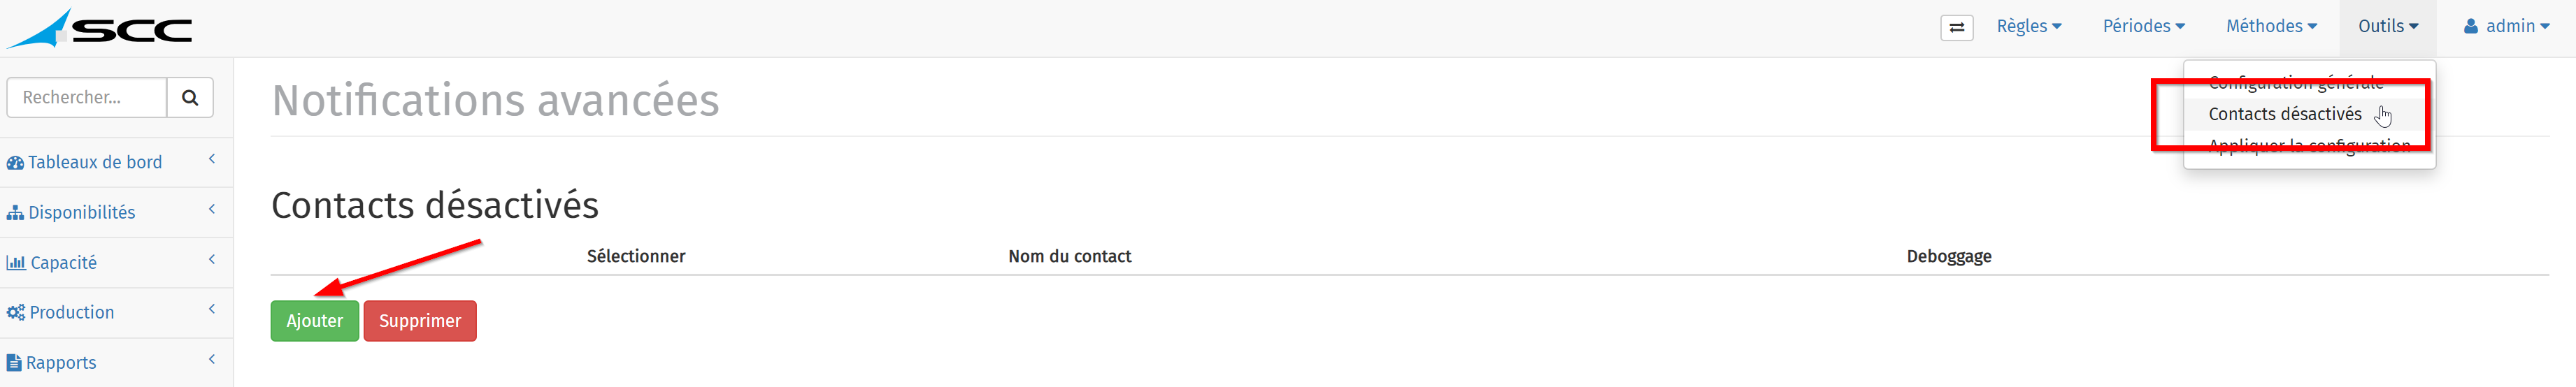The image size is (2576, 387).
Task: Click the search magnifier icon
Action: [x=190, y=97]
